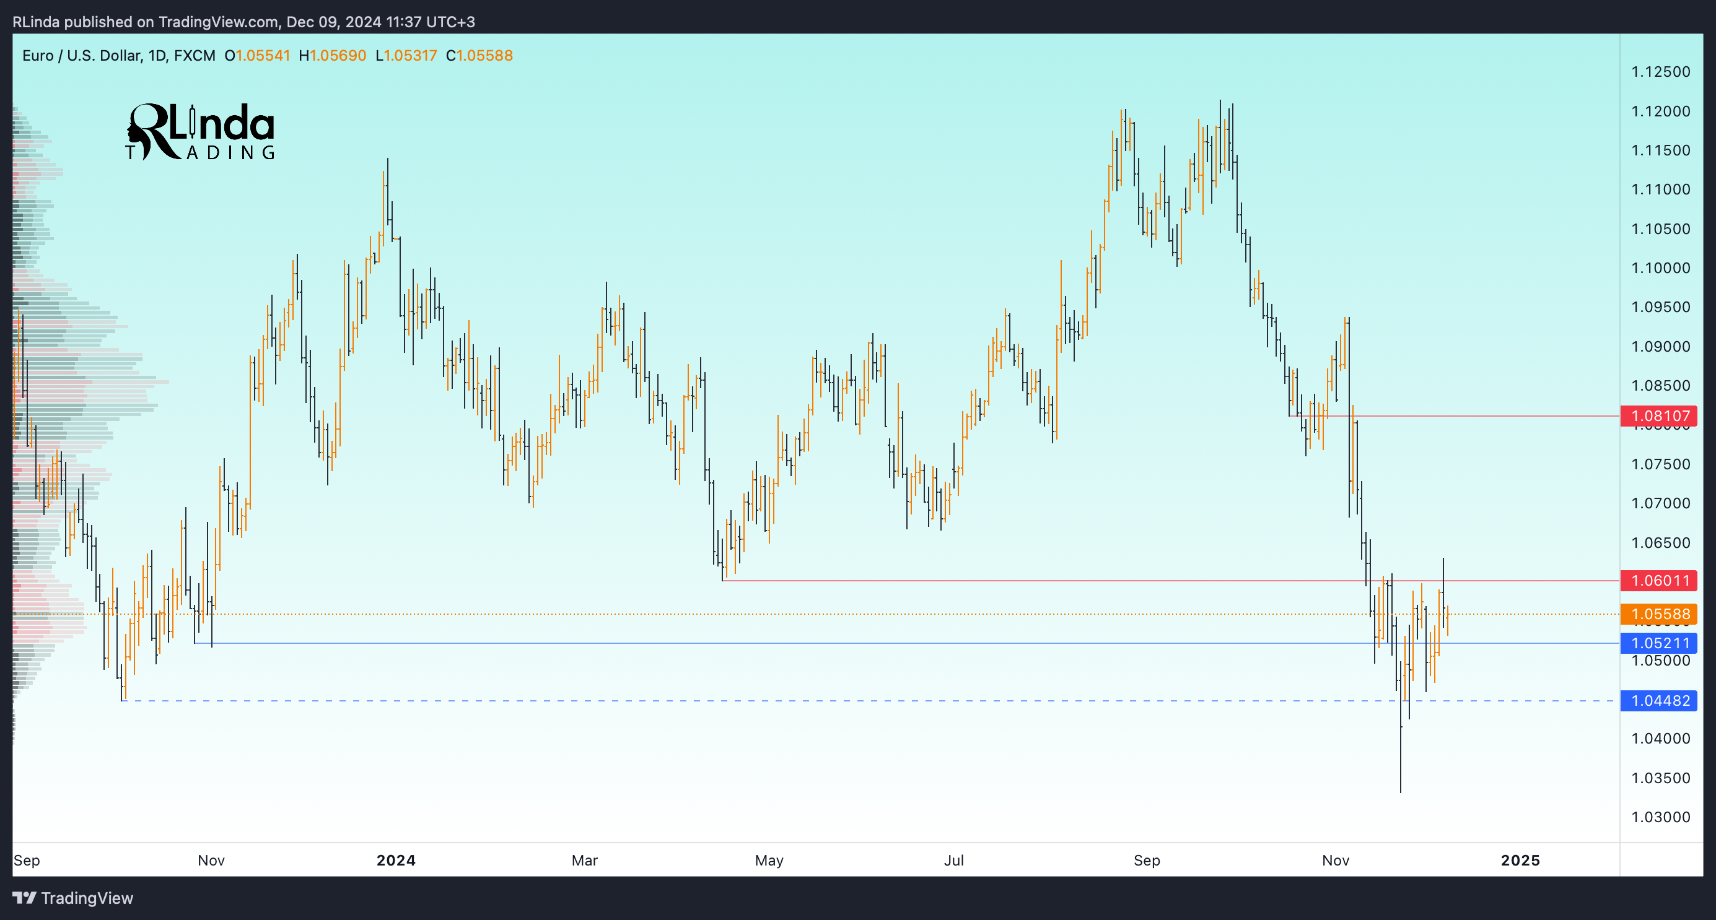The height and width of the screenshot is (920, 1716).
Task: Click the 1.03500 price axis value
Action: click(1661, 778)
